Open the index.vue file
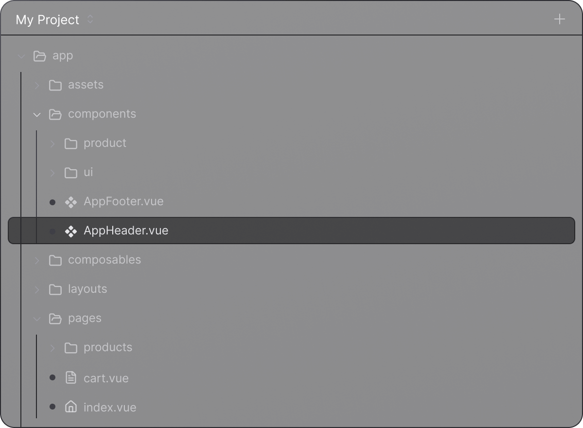The width and height of the screenshot is (583, 428). 110,408
